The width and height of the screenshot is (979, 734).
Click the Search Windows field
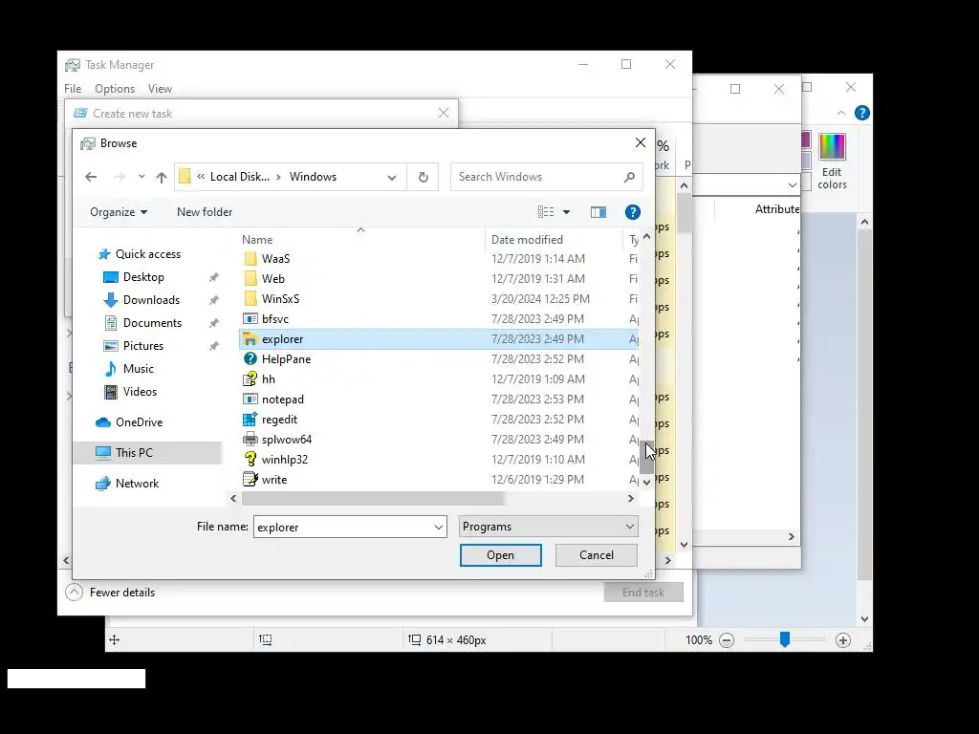coord(546,177)
